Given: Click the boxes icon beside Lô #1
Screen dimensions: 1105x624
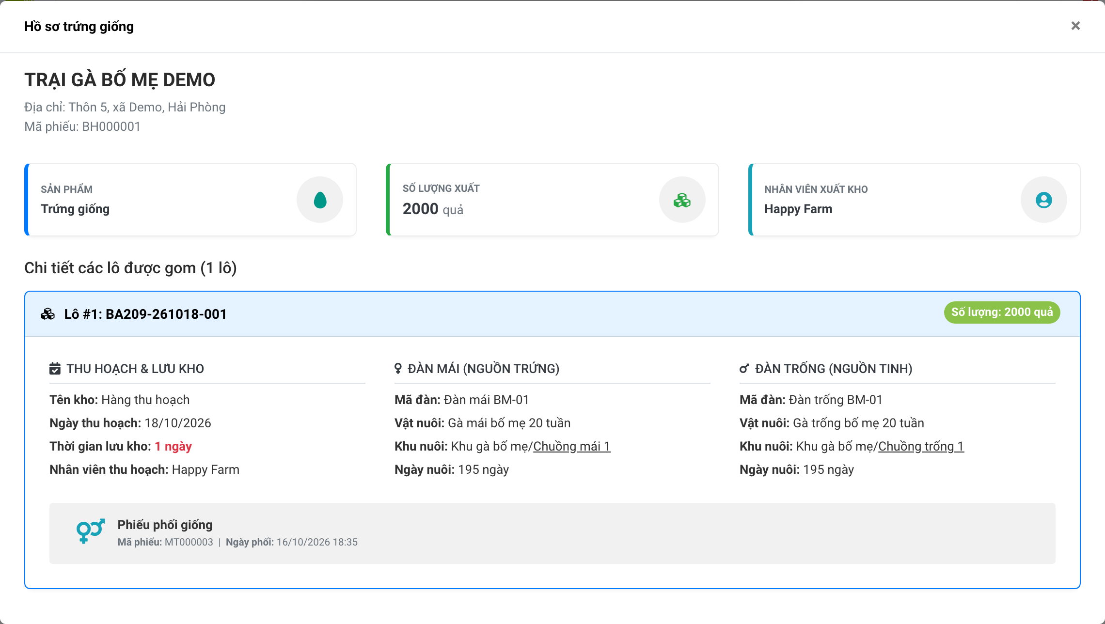Looking at the screenshot, I should coord(47,314).
